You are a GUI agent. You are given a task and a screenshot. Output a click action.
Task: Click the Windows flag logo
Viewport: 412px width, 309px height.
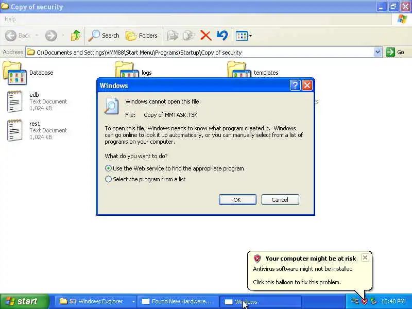[402, 19]
